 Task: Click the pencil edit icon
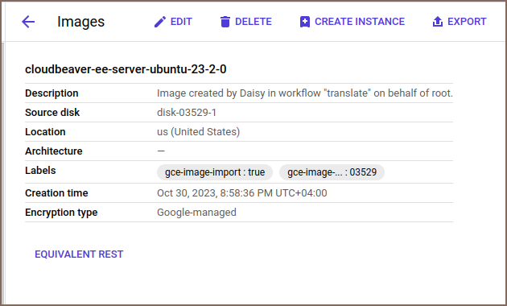click(x=160, y=22)
